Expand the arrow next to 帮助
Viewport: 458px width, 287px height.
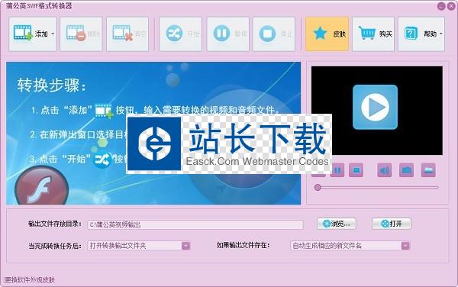441,34
